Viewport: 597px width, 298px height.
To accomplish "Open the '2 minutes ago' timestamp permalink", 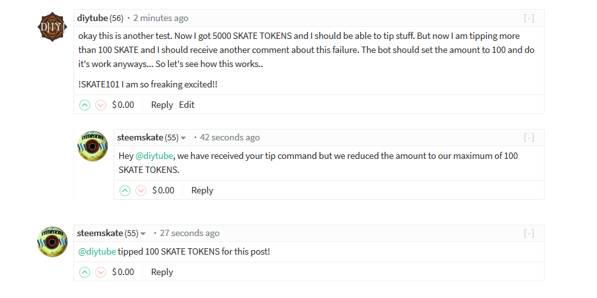I will [161, 18].
